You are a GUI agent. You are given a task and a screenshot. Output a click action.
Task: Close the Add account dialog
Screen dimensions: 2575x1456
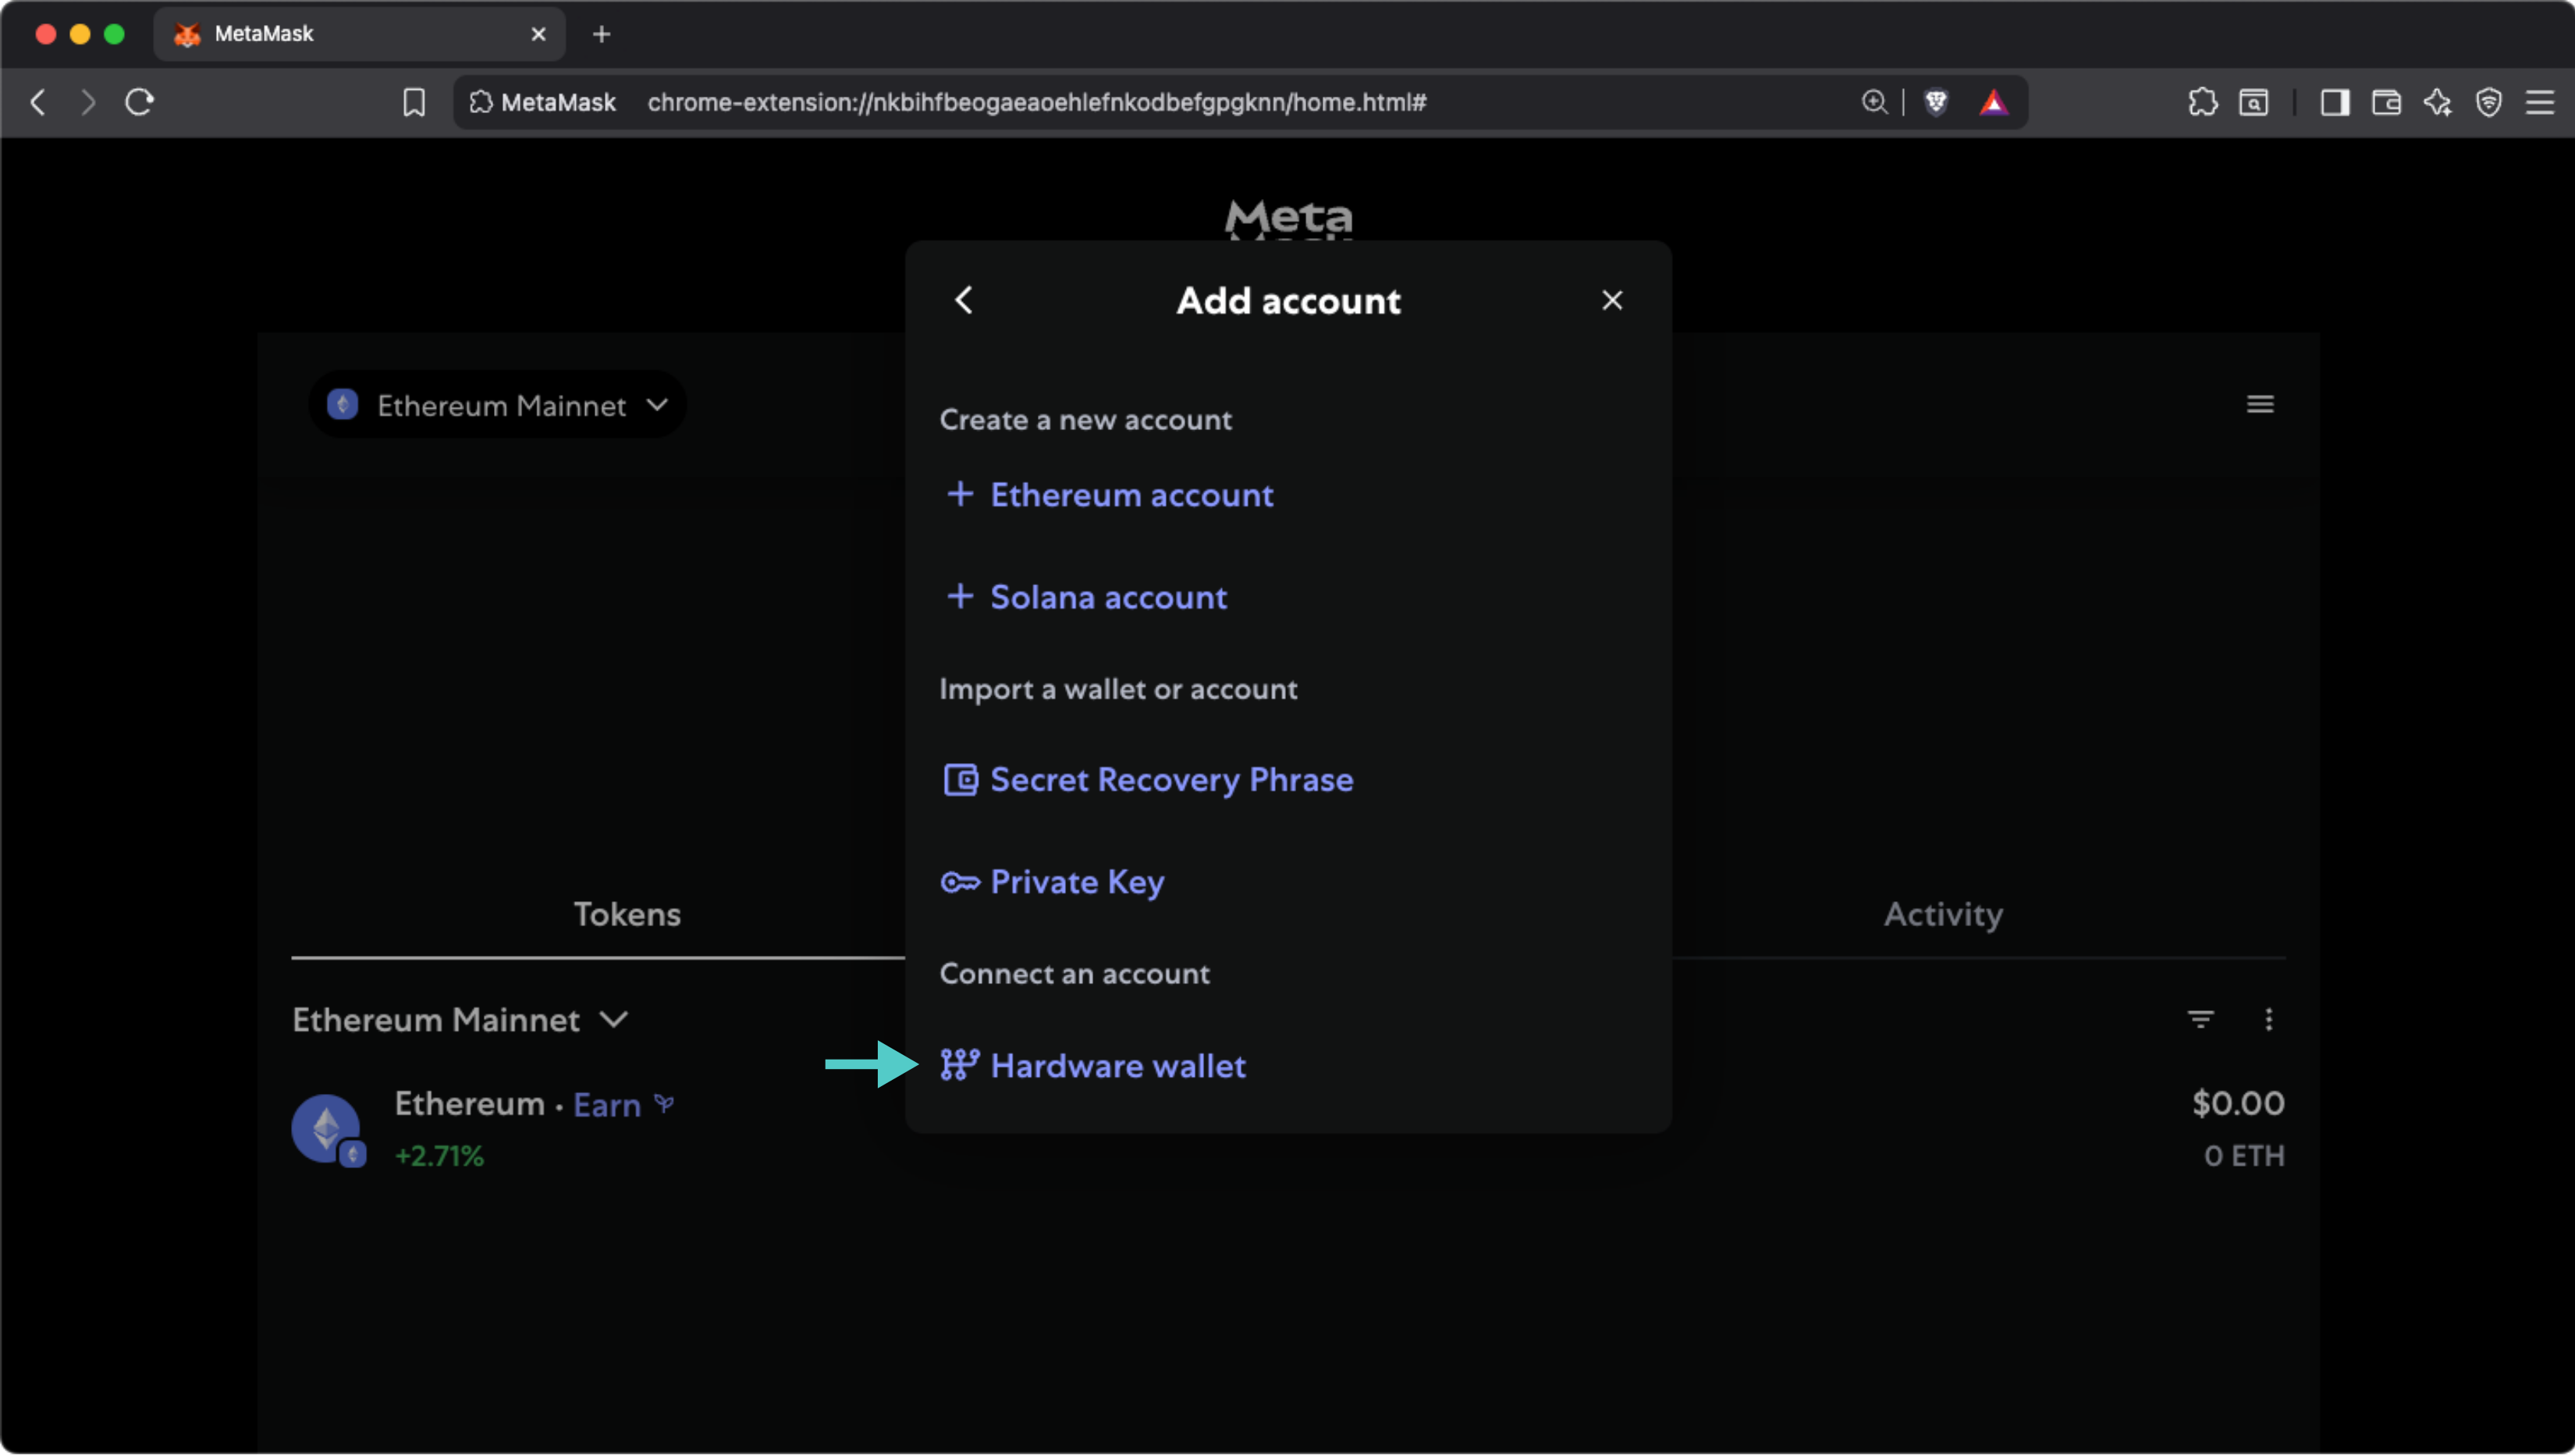(x=1612, y=300)
